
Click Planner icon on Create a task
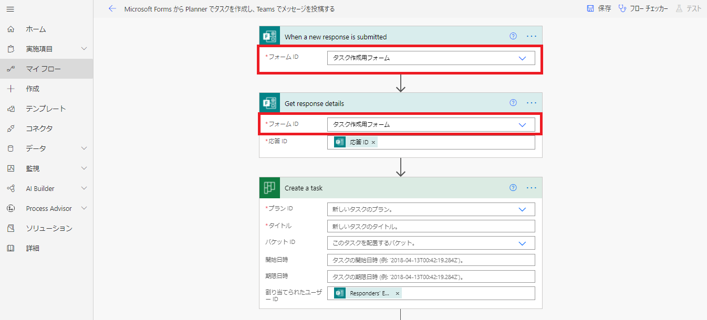click(x=269, y=188)
